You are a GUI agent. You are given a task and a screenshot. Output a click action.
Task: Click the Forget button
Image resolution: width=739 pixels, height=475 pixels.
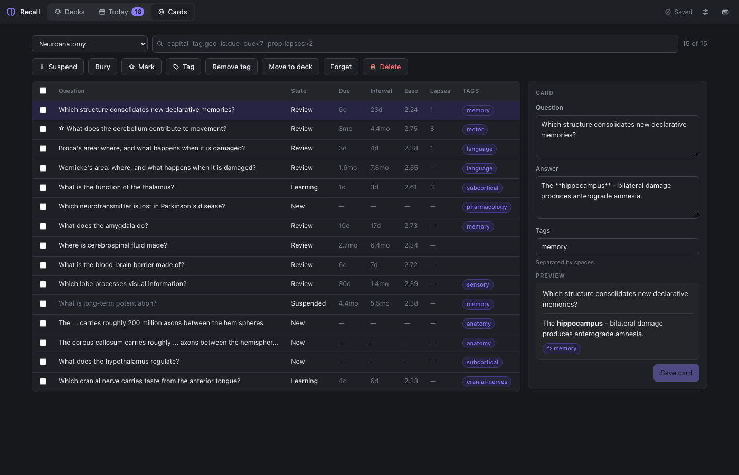point(341,67)
